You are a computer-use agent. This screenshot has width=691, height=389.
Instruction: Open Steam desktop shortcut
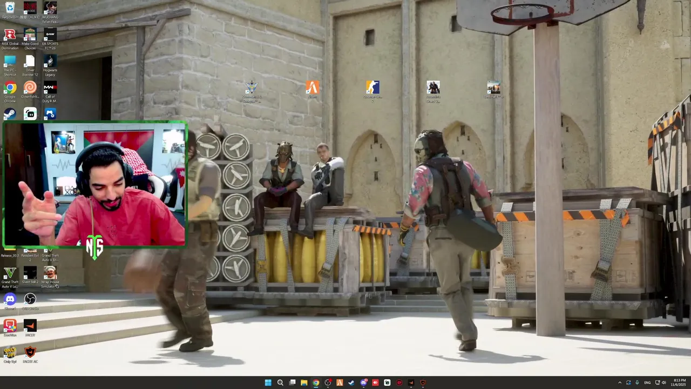[10, 113]
